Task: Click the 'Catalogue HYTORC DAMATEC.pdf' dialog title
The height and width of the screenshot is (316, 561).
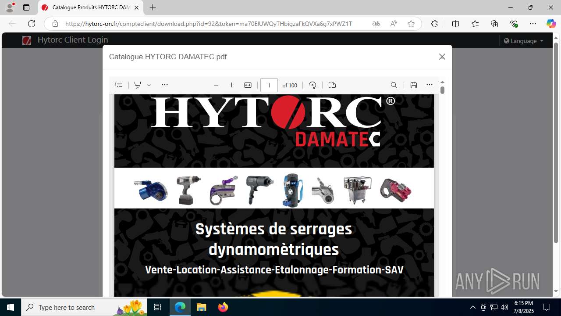Action: pos(168,57)
